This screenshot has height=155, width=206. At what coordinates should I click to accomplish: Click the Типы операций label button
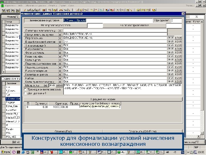pyautogui.click(x=43, y=45)
